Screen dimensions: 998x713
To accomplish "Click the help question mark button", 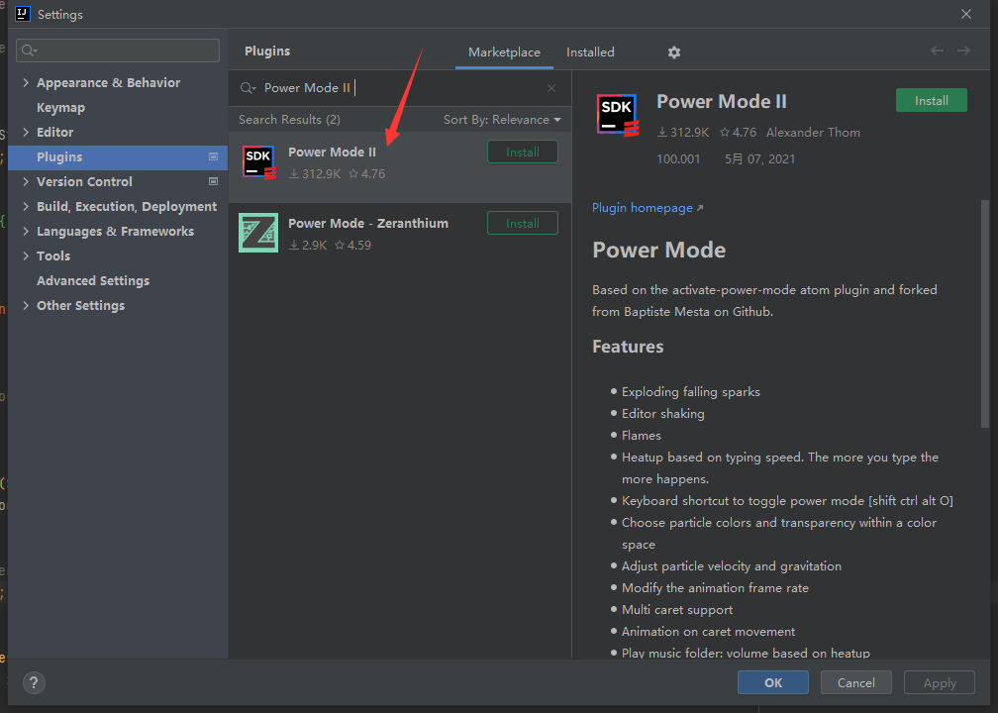I will pos(34,682).
